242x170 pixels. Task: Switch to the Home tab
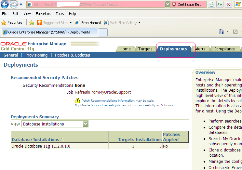(x=125, y=49)
